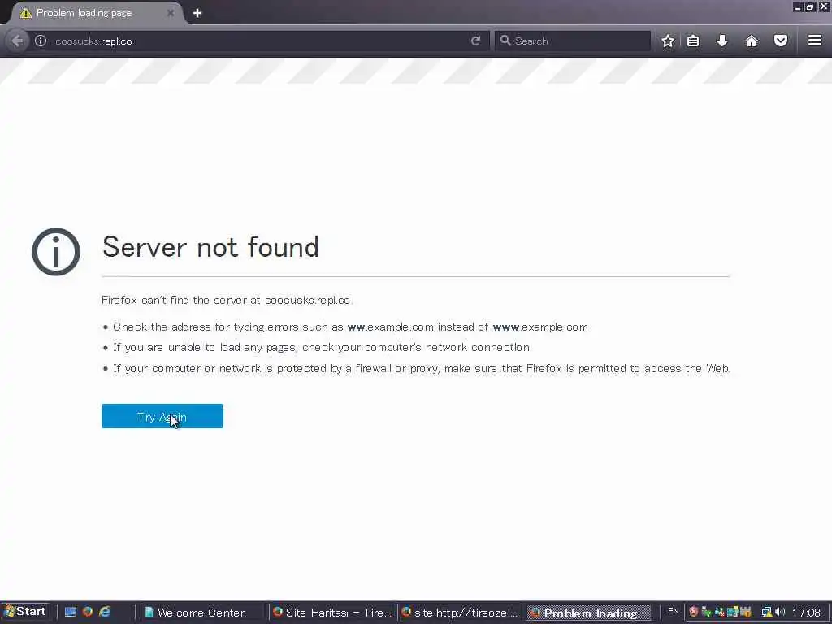Go back with the back arrow
832x624 pixels.
click(18, 41)
